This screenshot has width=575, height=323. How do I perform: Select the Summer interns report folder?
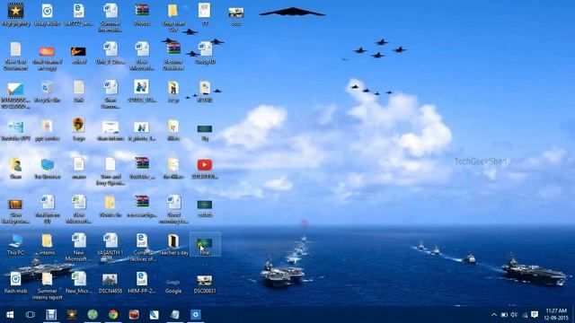tap(47, 285)
